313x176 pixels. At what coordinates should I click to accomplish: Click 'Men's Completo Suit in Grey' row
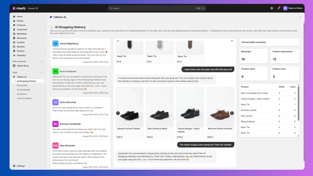(x=268, y=93)
